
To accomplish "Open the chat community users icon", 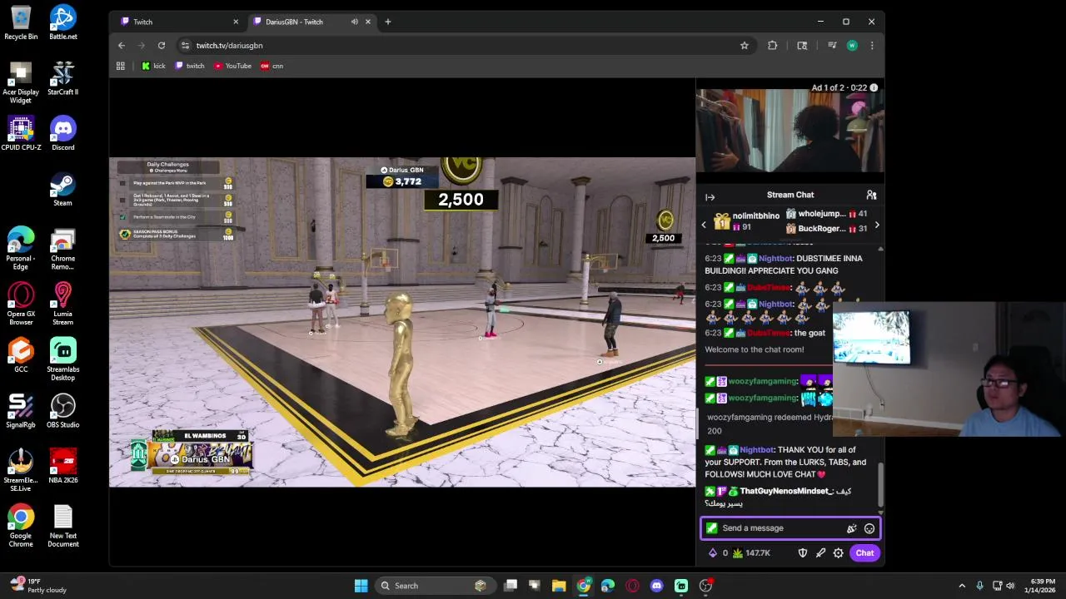I will (871, 195).
